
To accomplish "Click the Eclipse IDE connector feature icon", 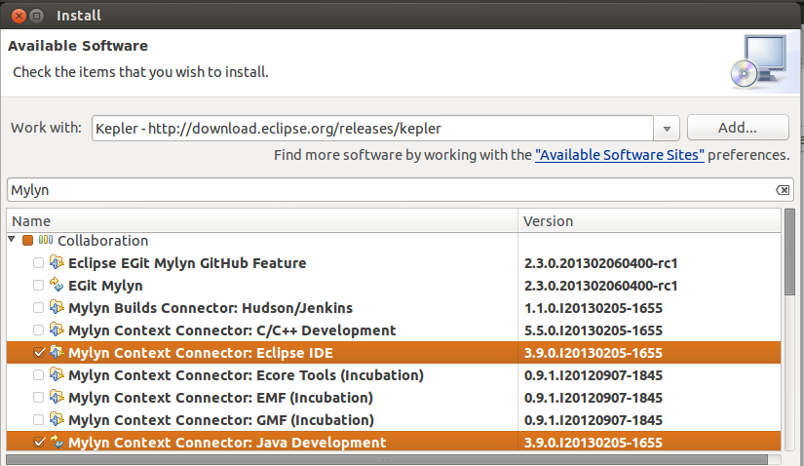I will pos(57,353).
